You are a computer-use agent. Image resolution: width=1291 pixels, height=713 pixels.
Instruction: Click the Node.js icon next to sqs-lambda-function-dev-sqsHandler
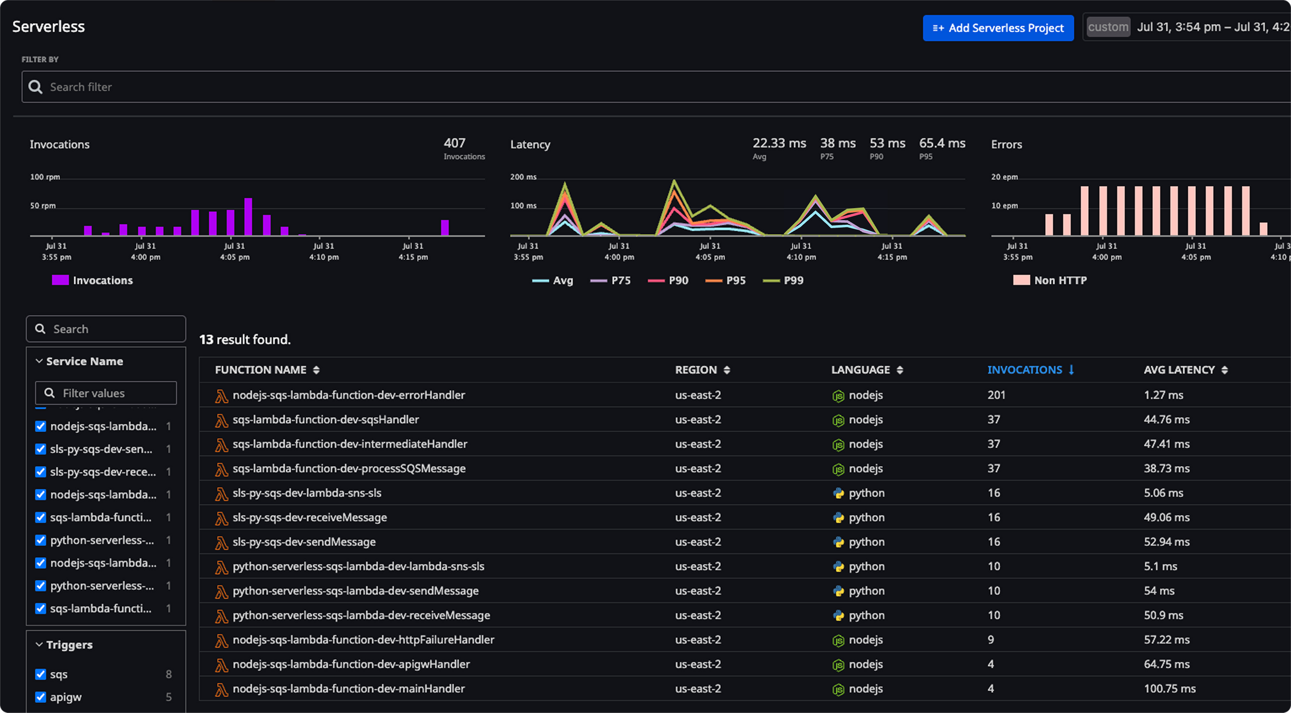pyautogui.click(x=838, y=420)
